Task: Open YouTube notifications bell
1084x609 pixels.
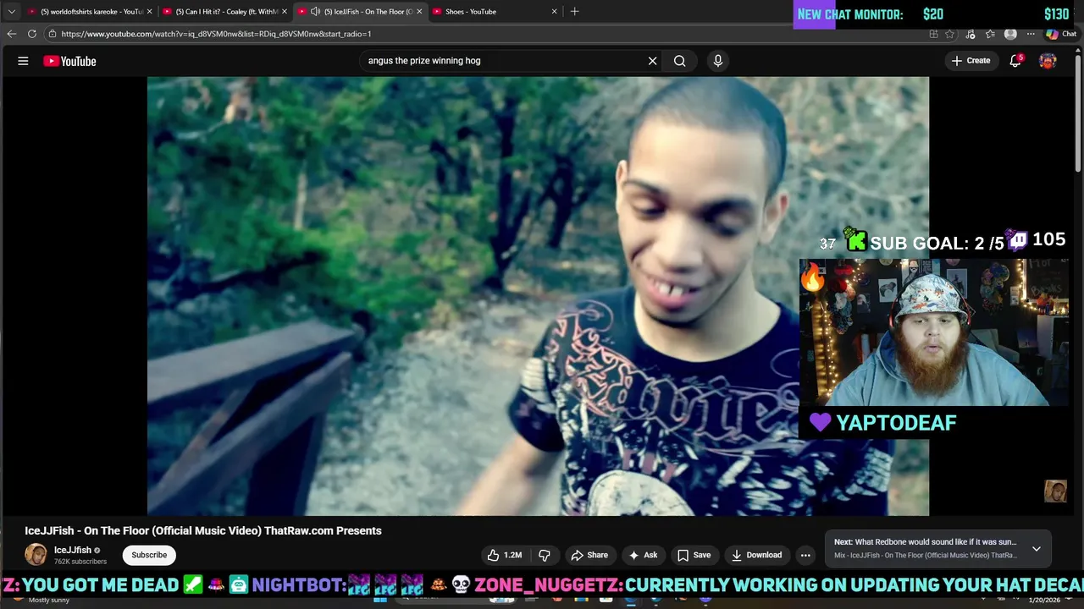Action: (x=1015, y=61)
